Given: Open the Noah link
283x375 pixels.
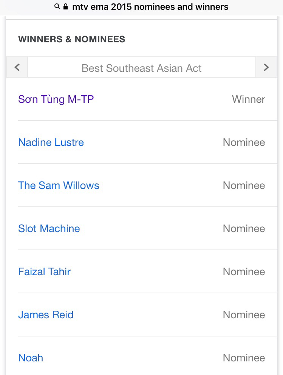Looking at the screenshot, I should click(31, 358).
